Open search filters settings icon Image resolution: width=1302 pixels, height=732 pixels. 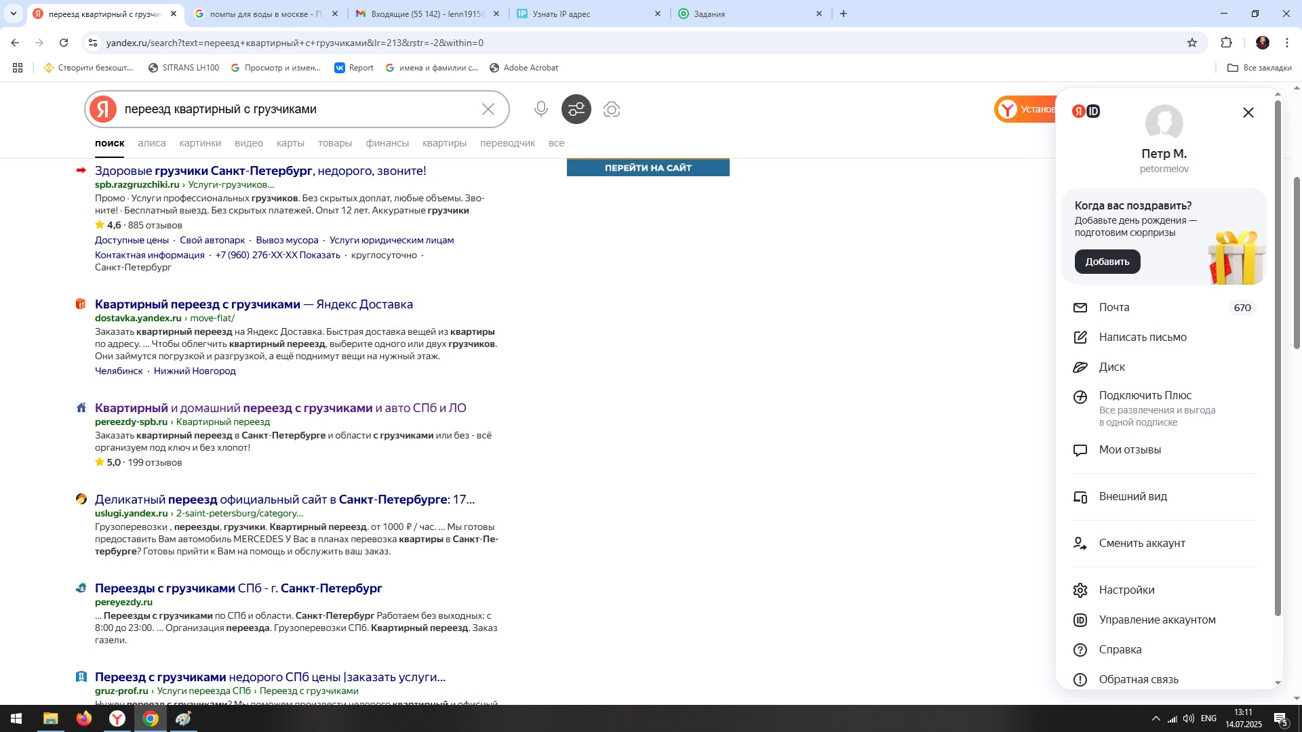576,109
